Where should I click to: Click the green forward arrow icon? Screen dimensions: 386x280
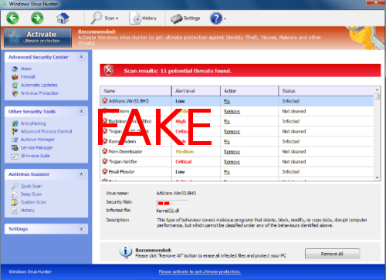[x=37, y=18]
